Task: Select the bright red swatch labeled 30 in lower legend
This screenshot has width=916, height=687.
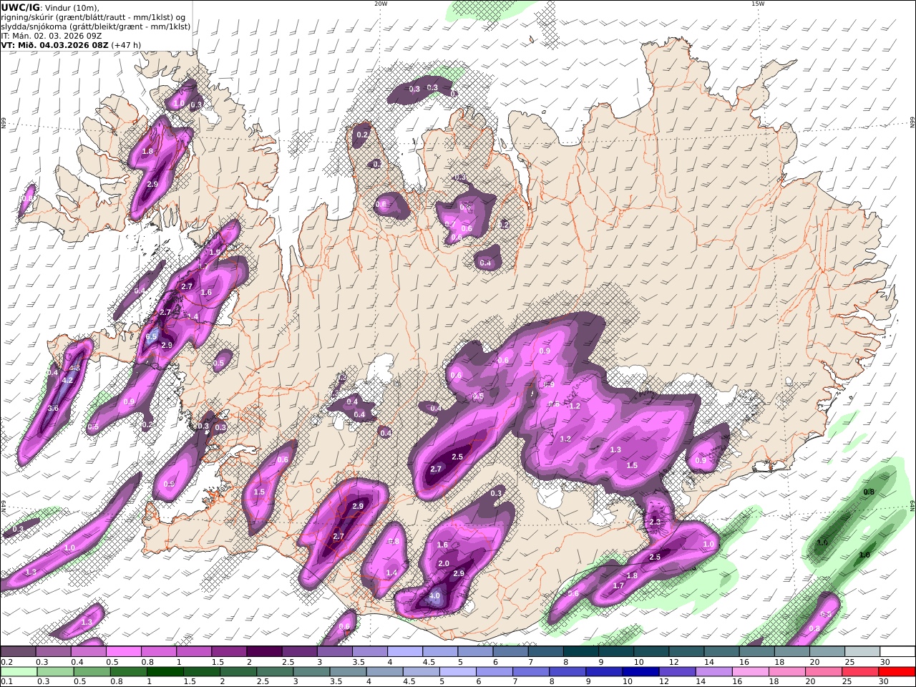Action: point(896,671)
